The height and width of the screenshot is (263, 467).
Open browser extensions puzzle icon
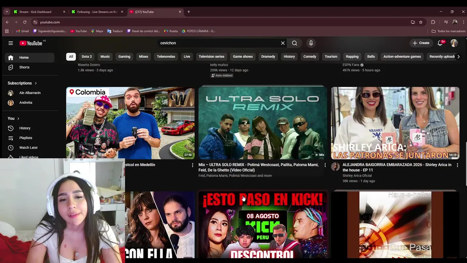point(433,22)
